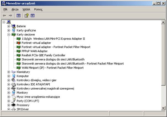Select Bluetooth LAN driver with Fortinet Packet Filter Miniport

pyautogui.click(x=73, y=64)
